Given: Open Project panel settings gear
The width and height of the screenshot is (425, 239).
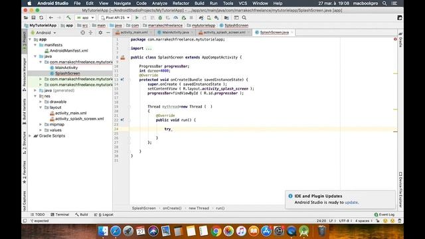Looking at the screenshot, I should (x=100, y=33).
